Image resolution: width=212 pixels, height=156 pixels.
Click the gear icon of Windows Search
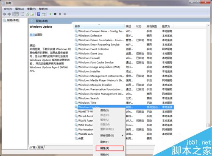[x=76, y=98]
